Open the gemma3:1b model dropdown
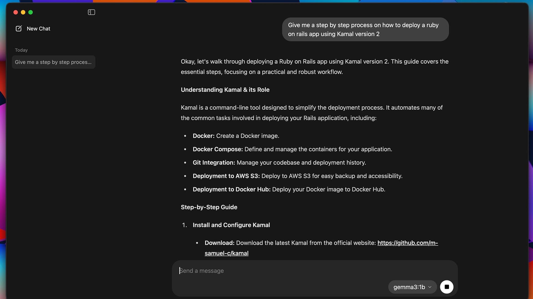533x299 pixels. (x=409, y=287)
